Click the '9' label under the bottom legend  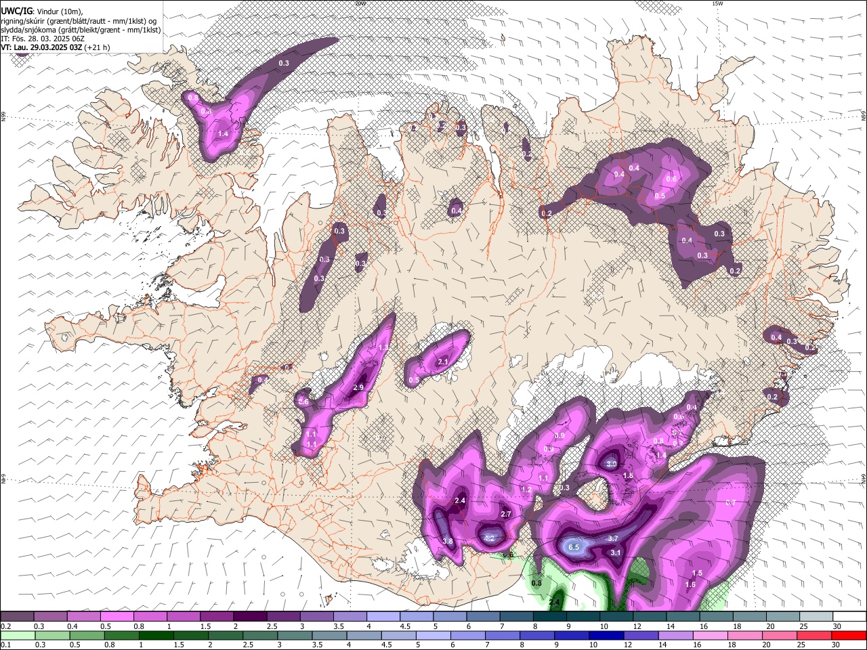(x=557, y=645)
